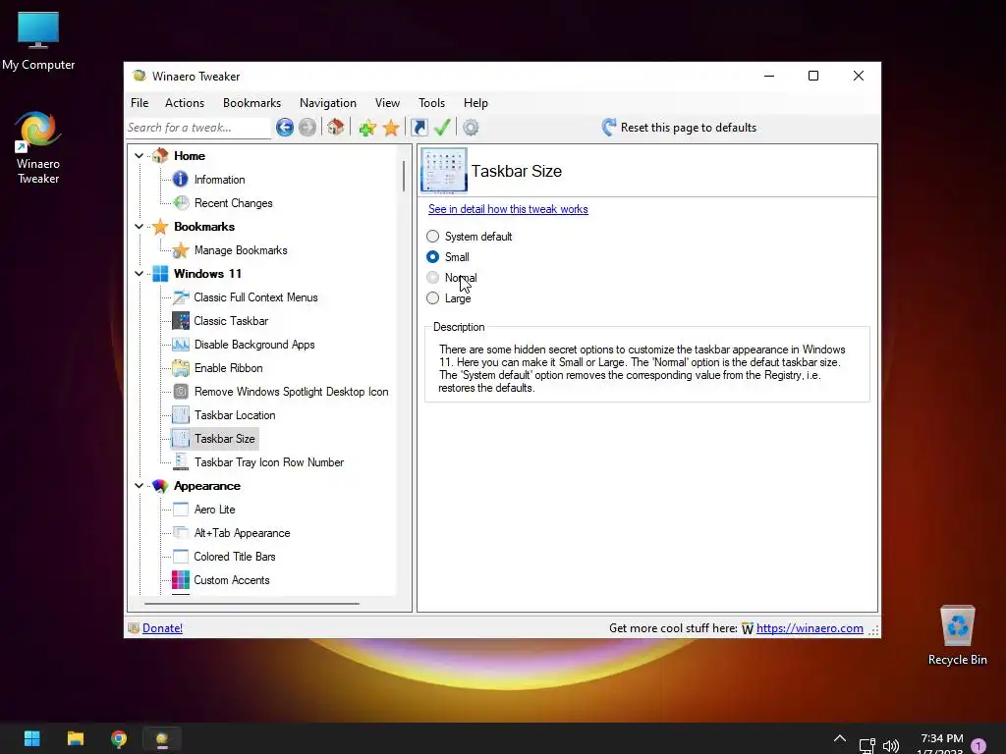Click the Back navigation arrow in toolbar

(x=285, y=128)
